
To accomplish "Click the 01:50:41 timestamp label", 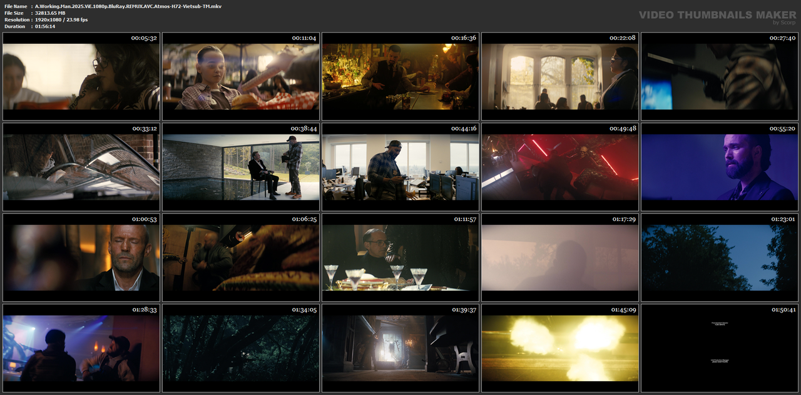I will 782,310.
